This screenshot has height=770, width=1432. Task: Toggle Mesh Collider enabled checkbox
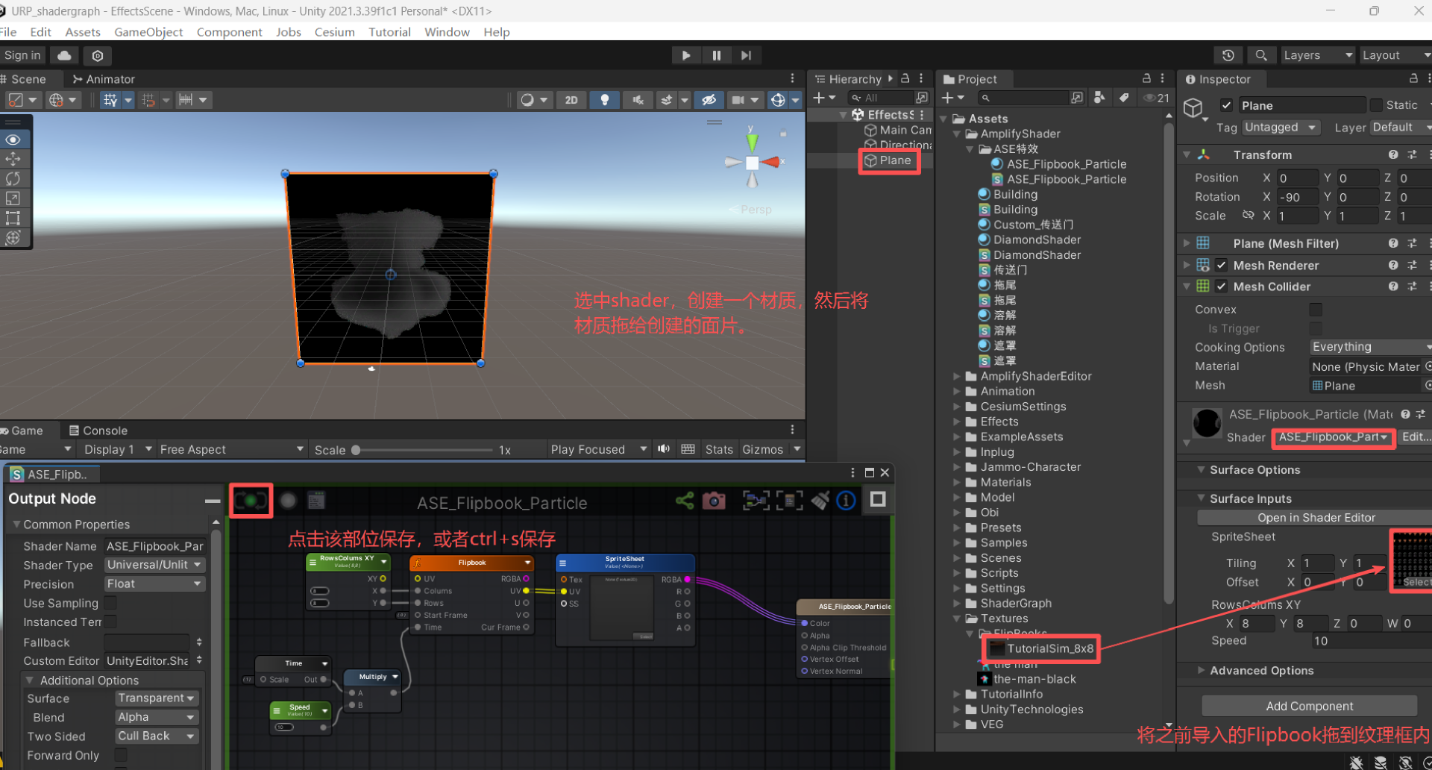[x=1222, y=286]
